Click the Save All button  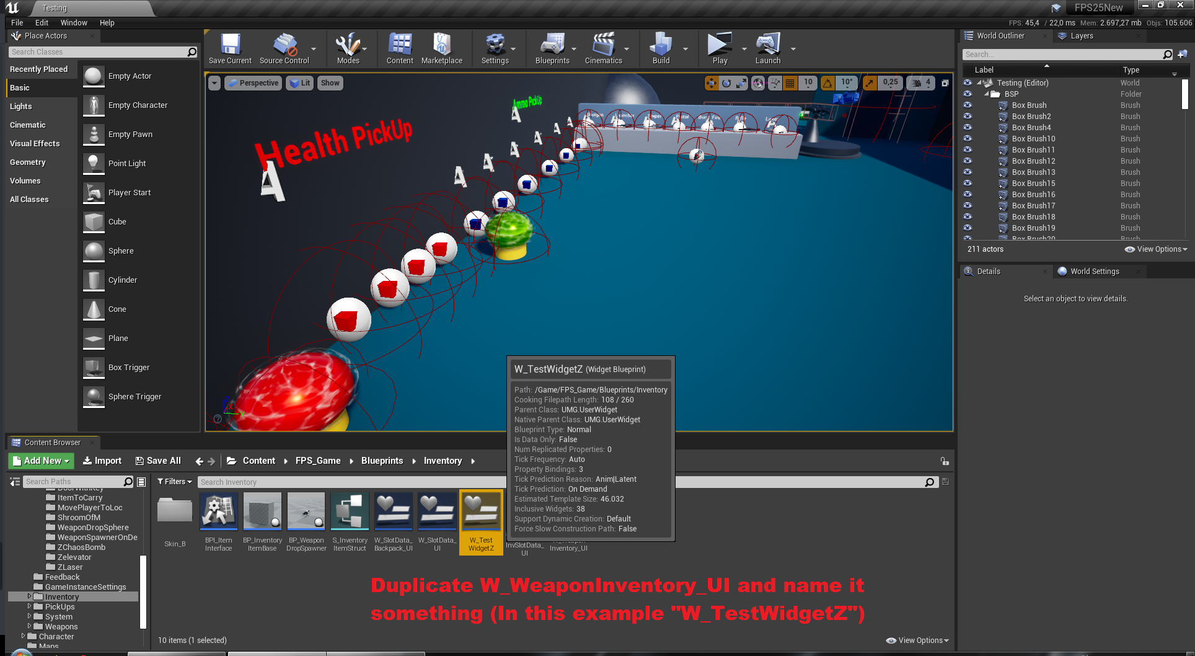click(158, 461)
